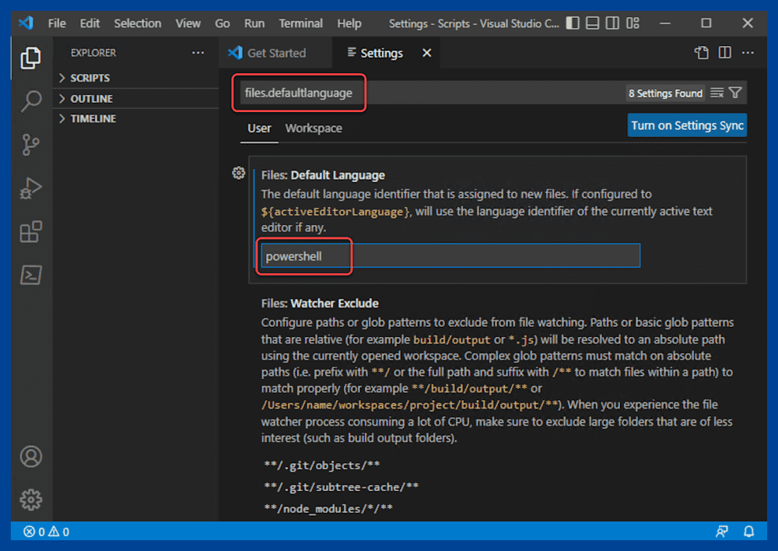Image resolution: width=778 pixels, height=551 pixels.
Task: Open the More Actions ellipsis menu
Action: pyautogui.click(x=747, y=52)
